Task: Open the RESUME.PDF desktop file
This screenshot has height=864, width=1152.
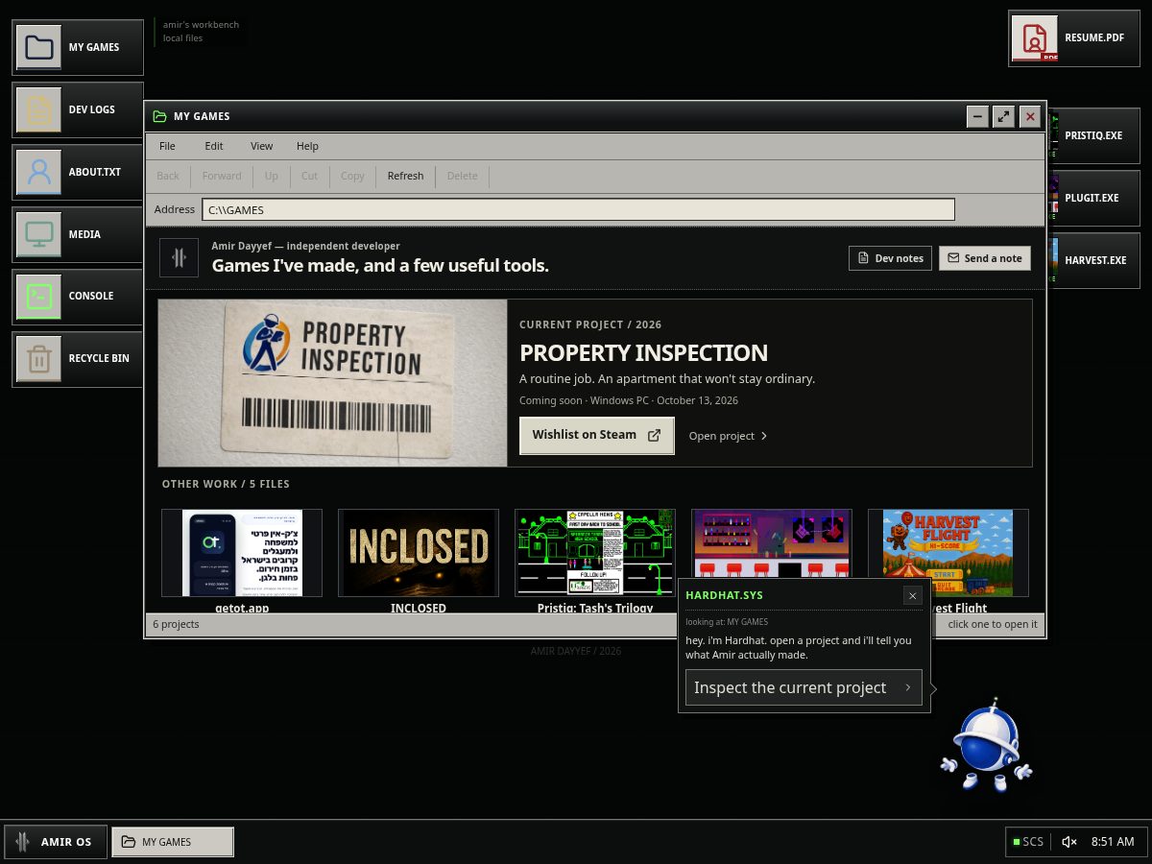Action: click(x=1073, y=38)
